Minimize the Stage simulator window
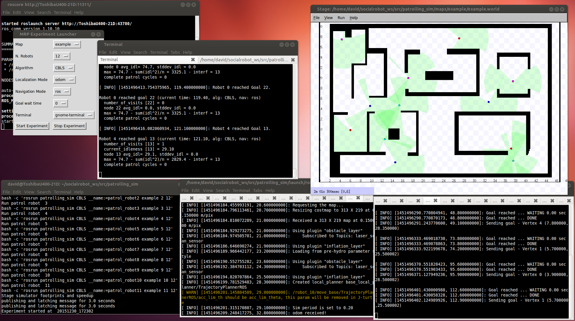 [x=551, y=9]
